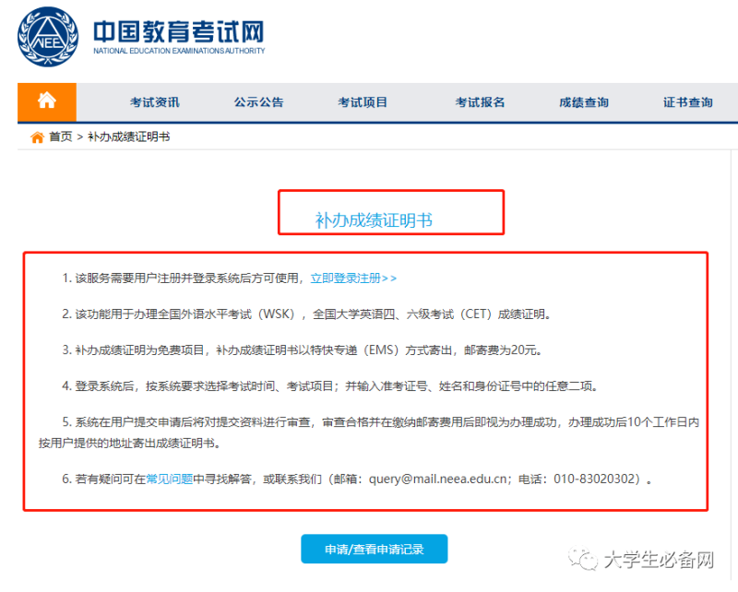The image size is (738, 592).
Task: Click the 中国教育考试网 site title
Action: (178, 30)
